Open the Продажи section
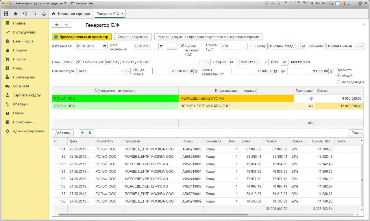This screenshot has height=221, width=370. tap(20, 50)
